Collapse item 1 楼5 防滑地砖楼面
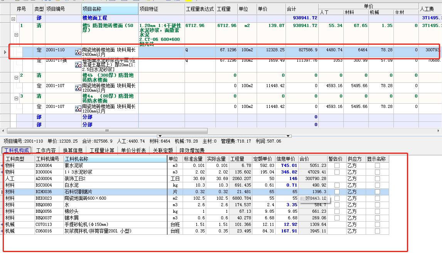Viewport: 442px width, 259px height. pyautogui.click(x=16, y=35)
